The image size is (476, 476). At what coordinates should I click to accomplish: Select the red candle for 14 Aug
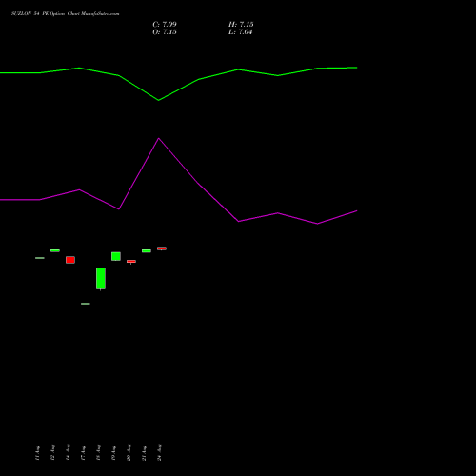(70, 260)
